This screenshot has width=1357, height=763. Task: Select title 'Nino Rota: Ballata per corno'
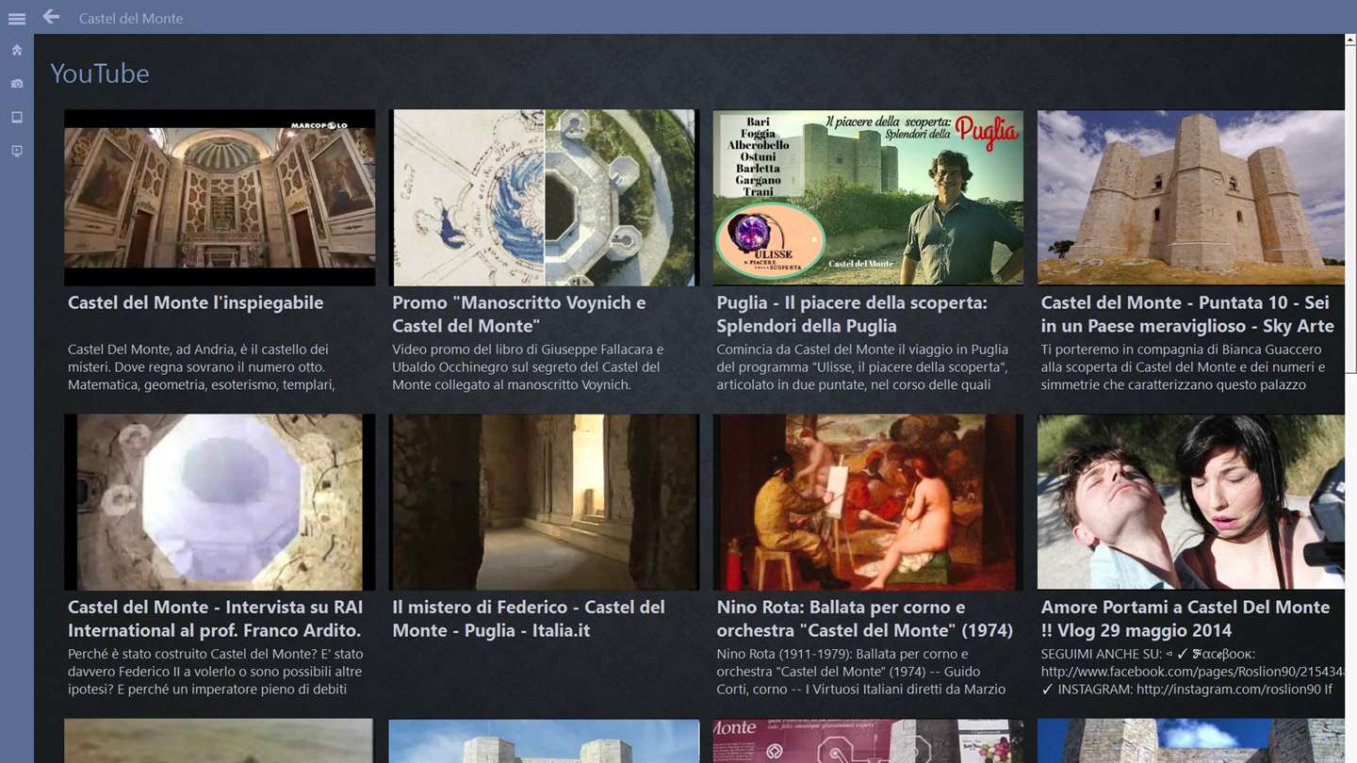tap(865, 619)
